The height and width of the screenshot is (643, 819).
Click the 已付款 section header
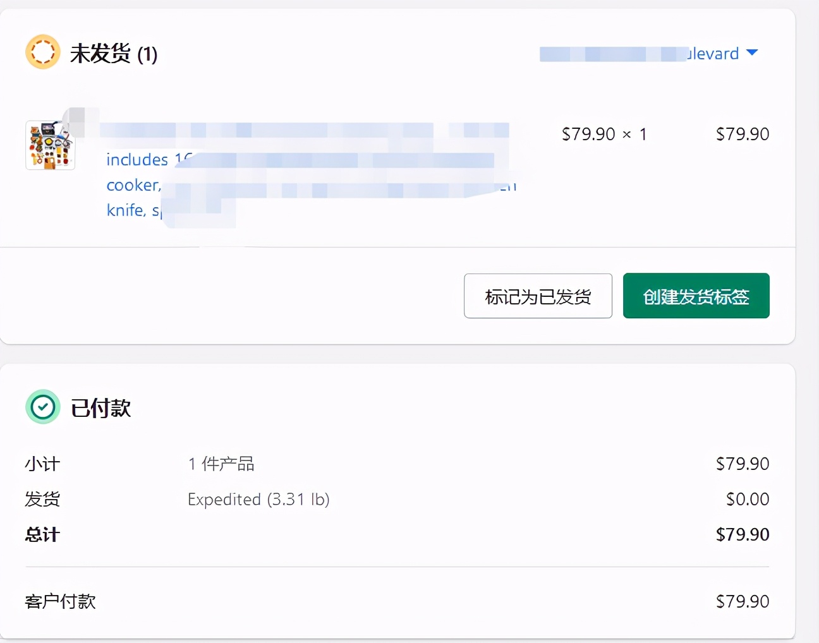[x=100, y=408]
